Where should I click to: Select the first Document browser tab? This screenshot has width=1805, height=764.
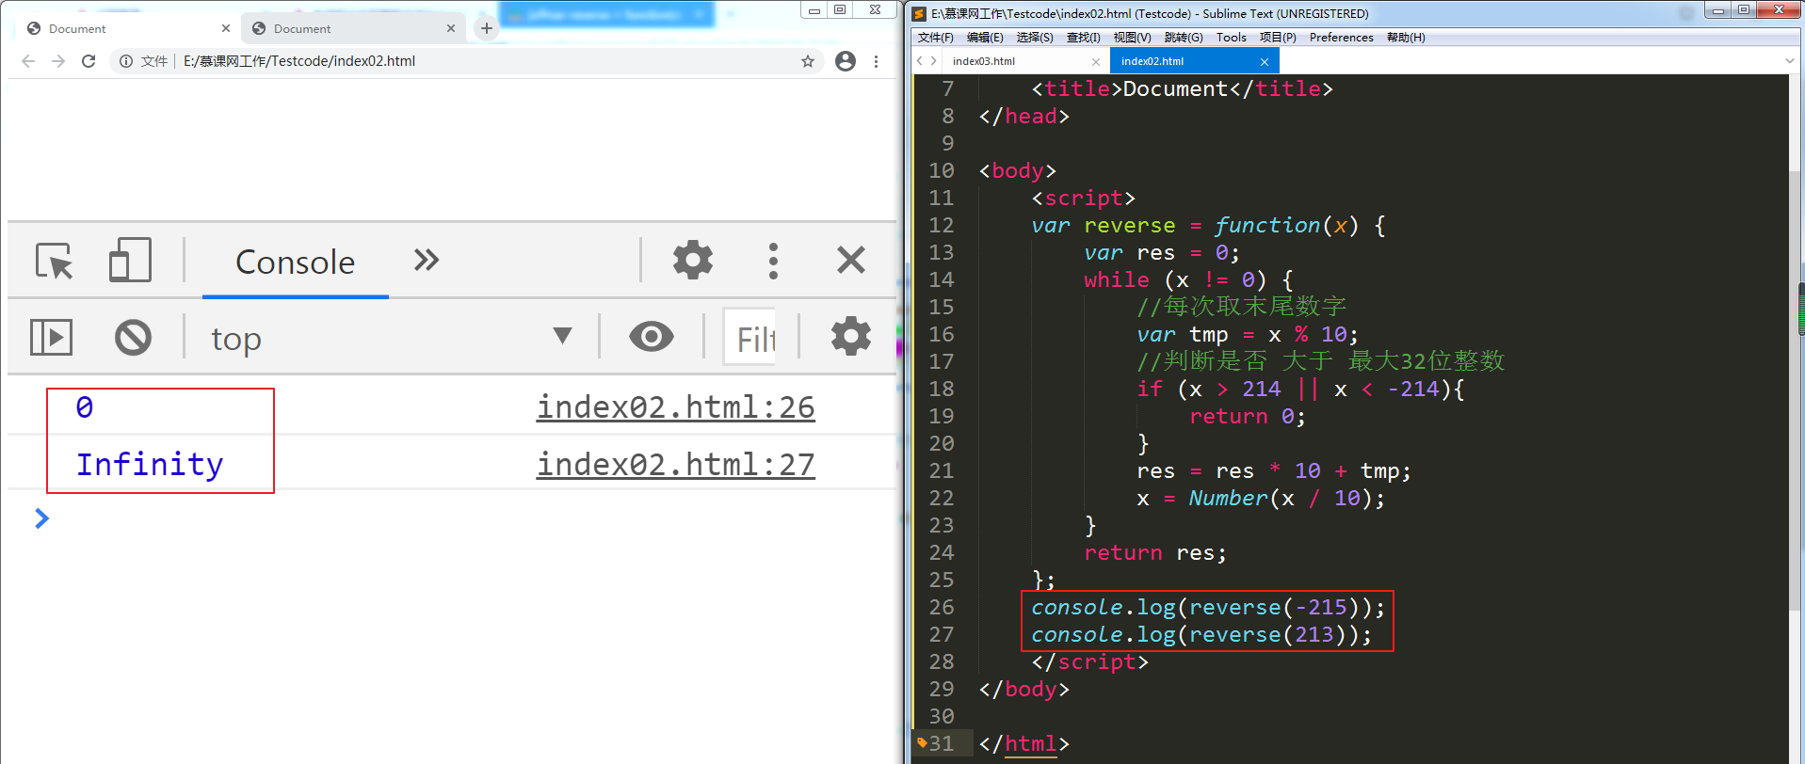(x=129, y=28)
